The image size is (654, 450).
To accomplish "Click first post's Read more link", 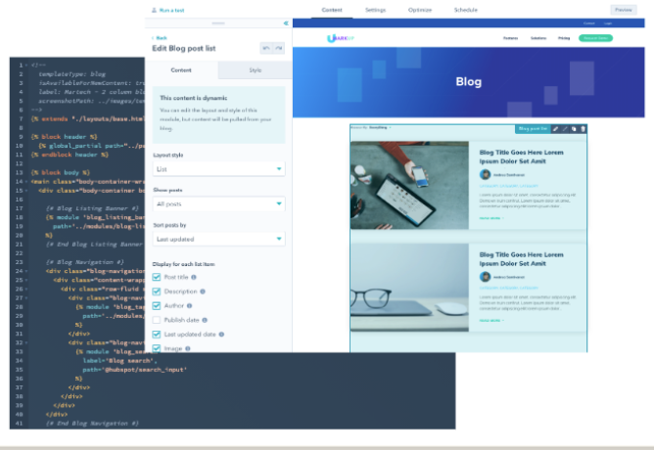I will (491, 218).
